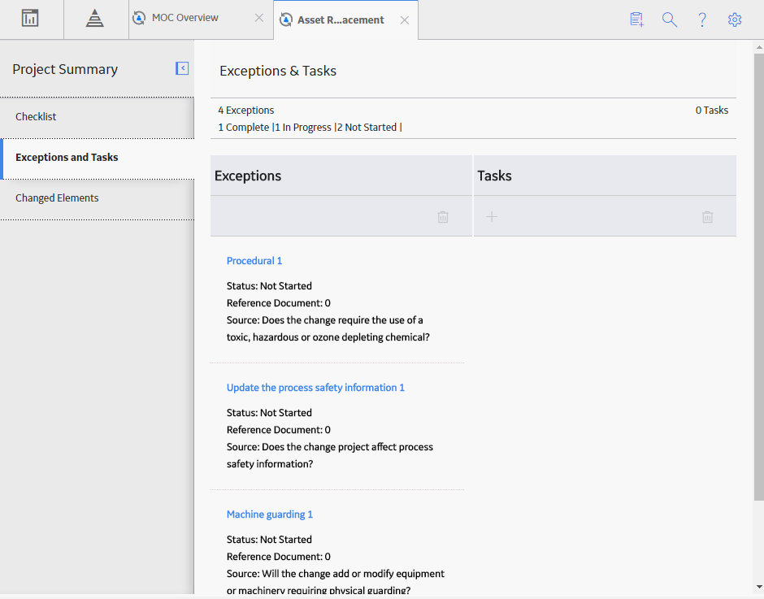Open the dashboard chart icon tab
764x599 pixels.
point(30,19)
